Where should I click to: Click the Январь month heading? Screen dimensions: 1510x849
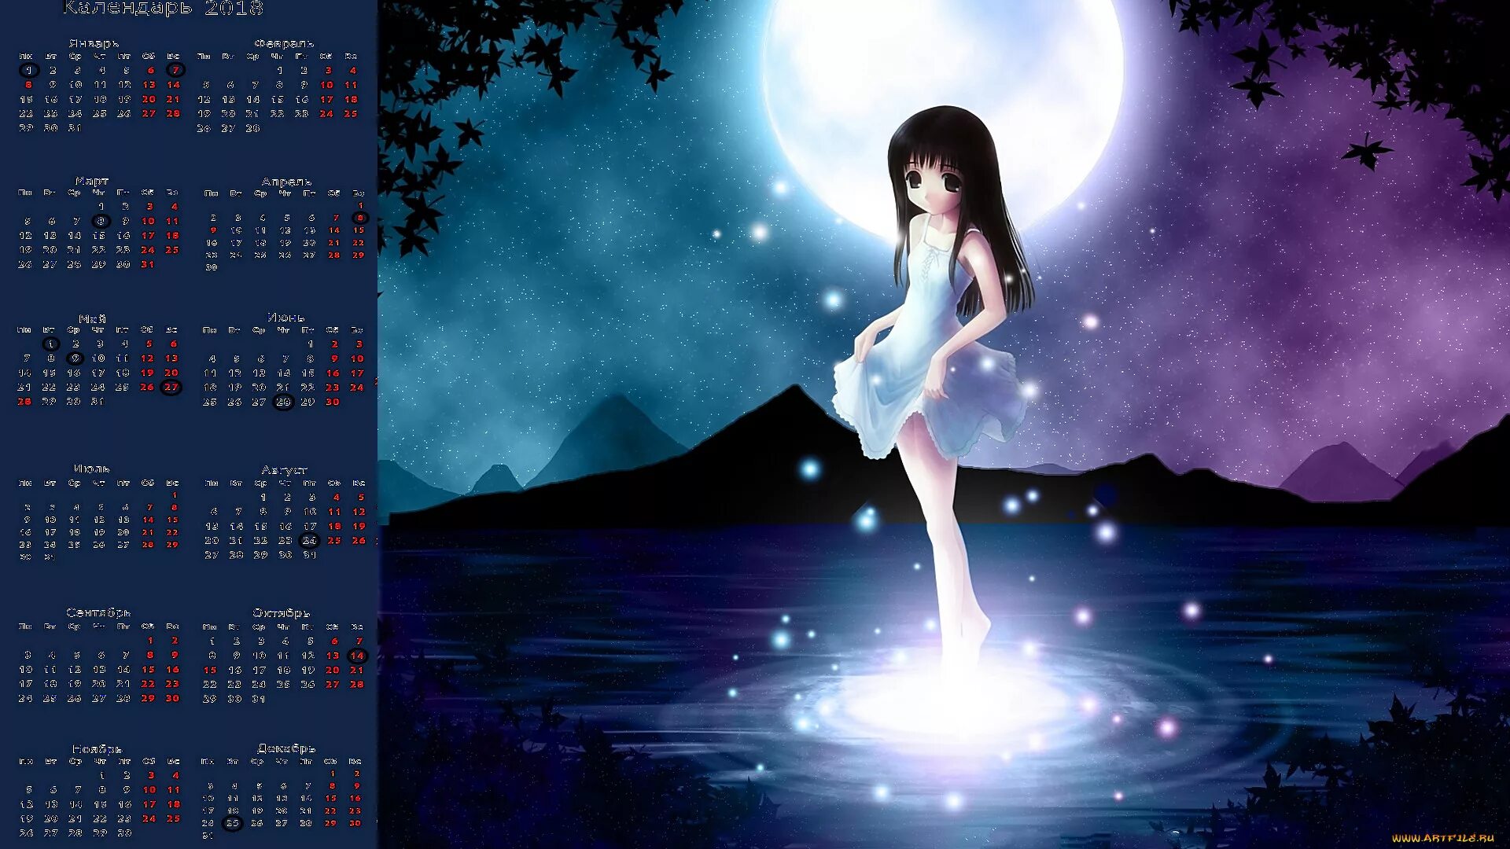(x=94, y=43)
